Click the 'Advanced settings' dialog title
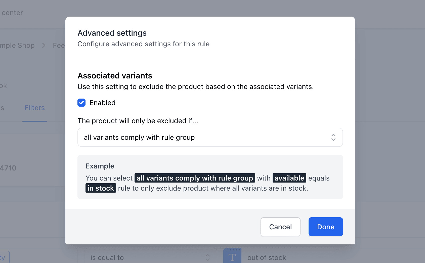The height and width of the screenshot is (263, 425). pos(112,33)
